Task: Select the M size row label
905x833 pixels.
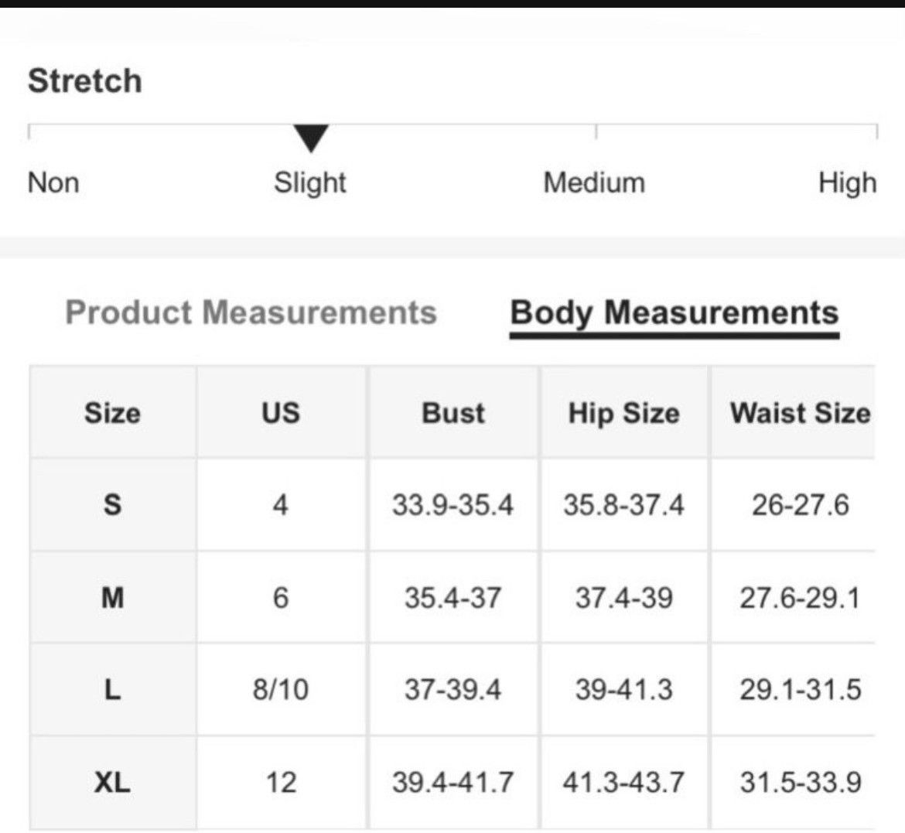Action: click(x=113, y=597)
